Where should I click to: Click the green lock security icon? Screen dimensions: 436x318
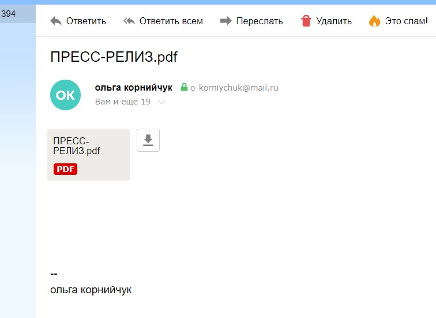click(184, 87)
